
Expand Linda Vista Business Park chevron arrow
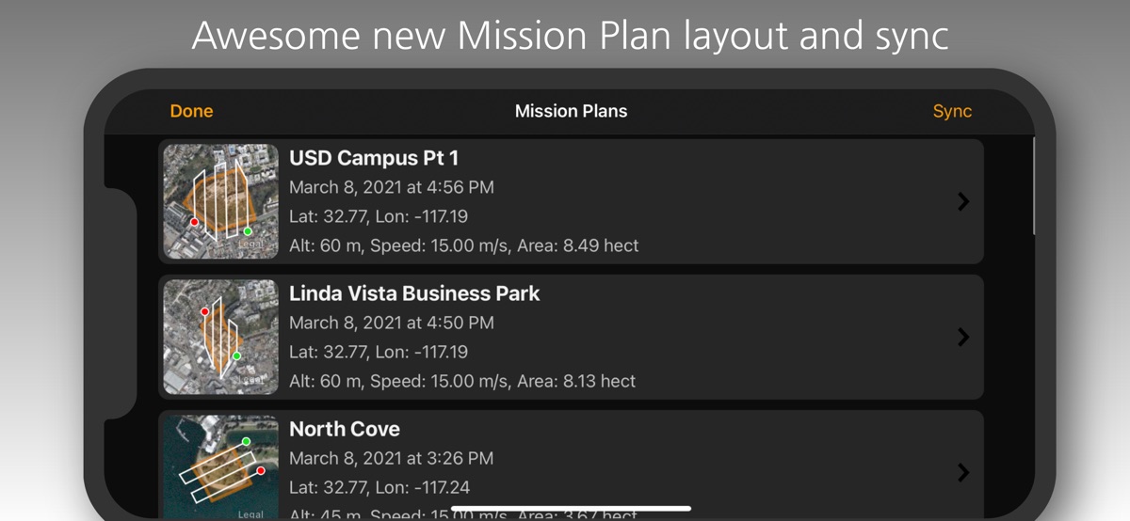pos(962,337)
